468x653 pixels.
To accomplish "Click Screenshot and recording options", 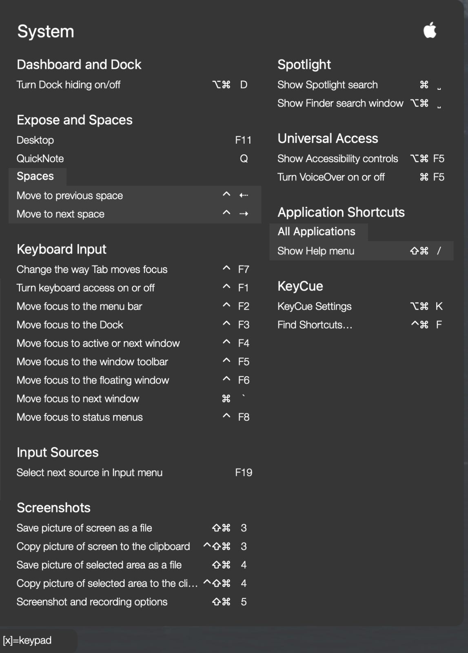I will point(92,602).
